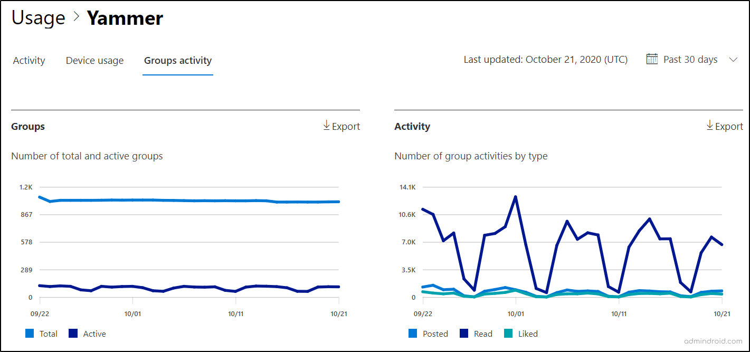Click the Yammer page title
The image size is (750, 352).
pyautogui.click(x=125, y=17)
